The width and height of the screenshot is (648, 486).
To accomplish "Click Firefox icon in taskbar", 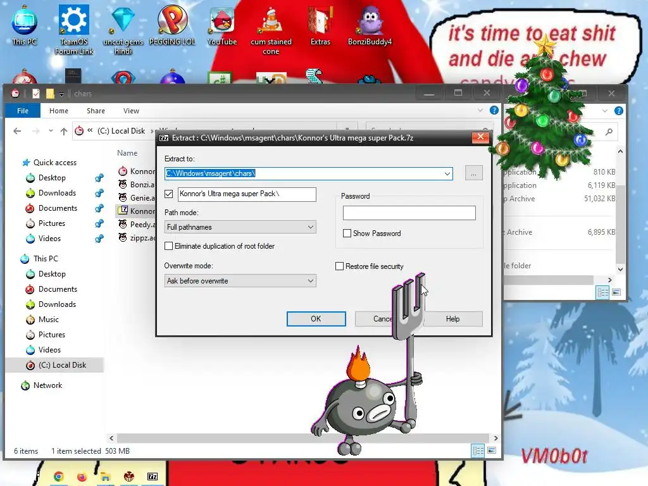I will click(x=82, y=477).
